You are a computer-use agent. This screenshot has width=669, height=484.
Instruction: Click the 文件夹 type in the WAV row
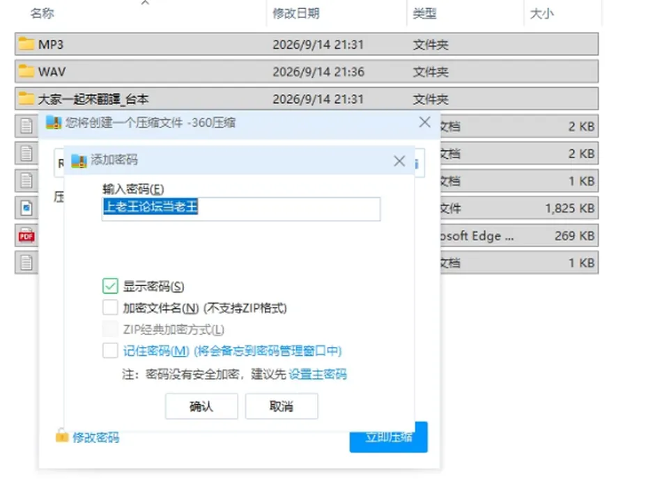(x=431, y=72)
